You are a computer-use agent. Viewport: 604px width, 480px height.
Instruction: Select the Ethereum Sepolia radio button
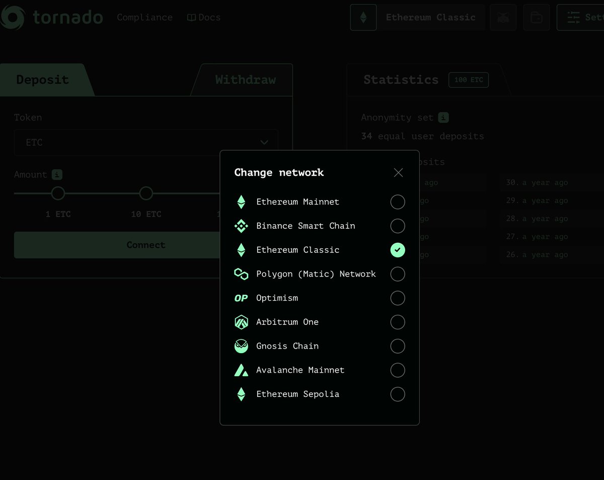point(398,394)
